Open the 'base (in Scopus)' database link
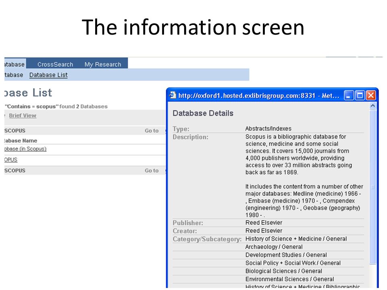The height and width of the screenshot is (290, 387). coord(25,149)
